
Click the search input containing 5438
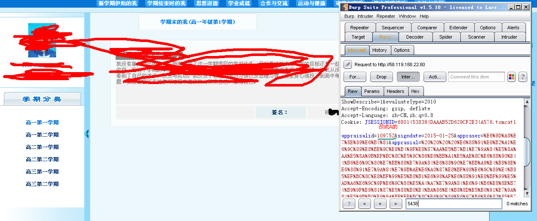[x=454, y=204]
